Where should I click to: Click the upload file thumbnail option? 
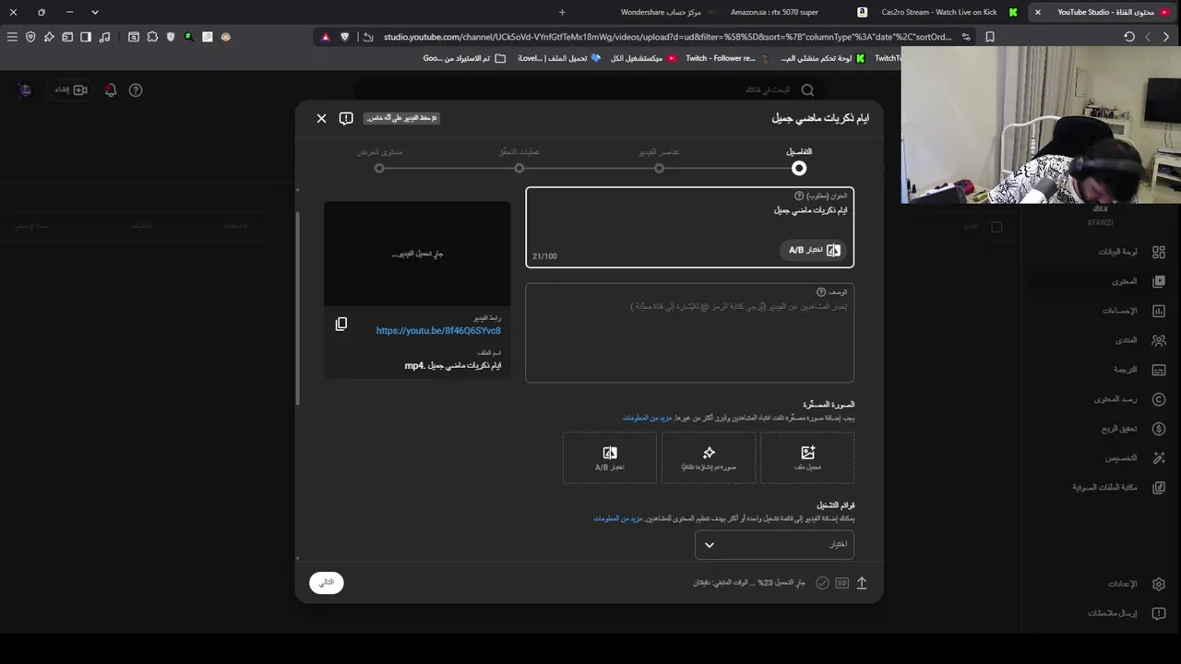[x=807, y=457]
